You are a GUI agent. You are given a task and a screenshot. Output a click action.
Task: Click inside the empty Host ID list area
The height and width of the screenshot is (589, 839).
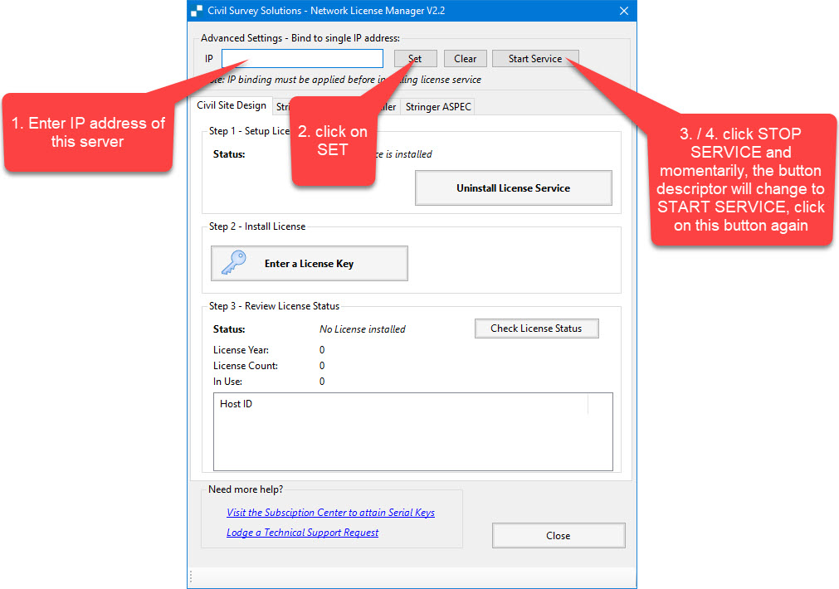pos(412,444)
